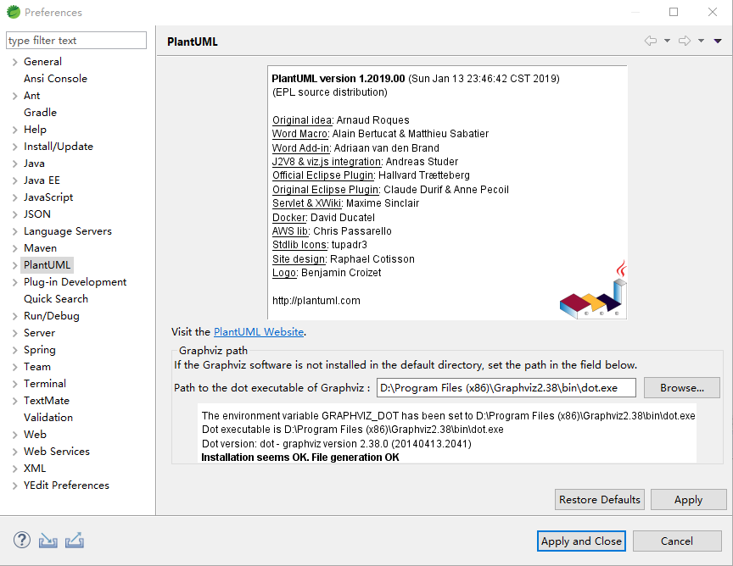733x566 pixels.
Task: Select Team preference category
Action: (x=37, y=367)
